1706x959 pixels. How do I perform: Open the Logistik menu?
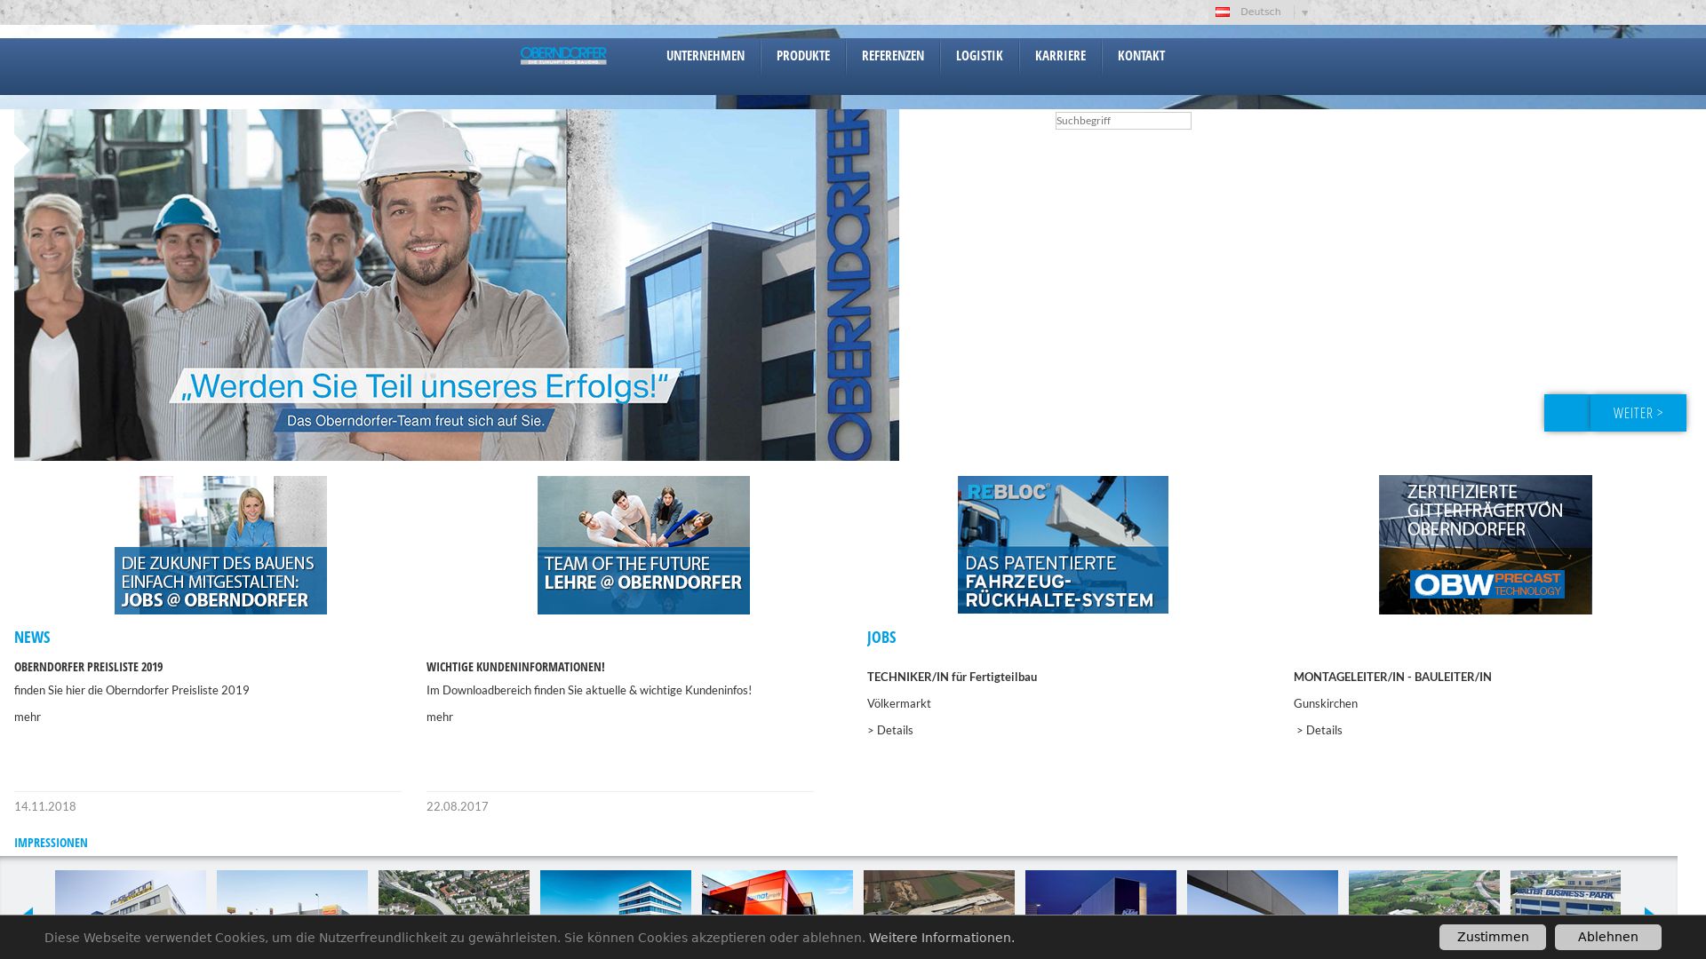tap(979, 55)
